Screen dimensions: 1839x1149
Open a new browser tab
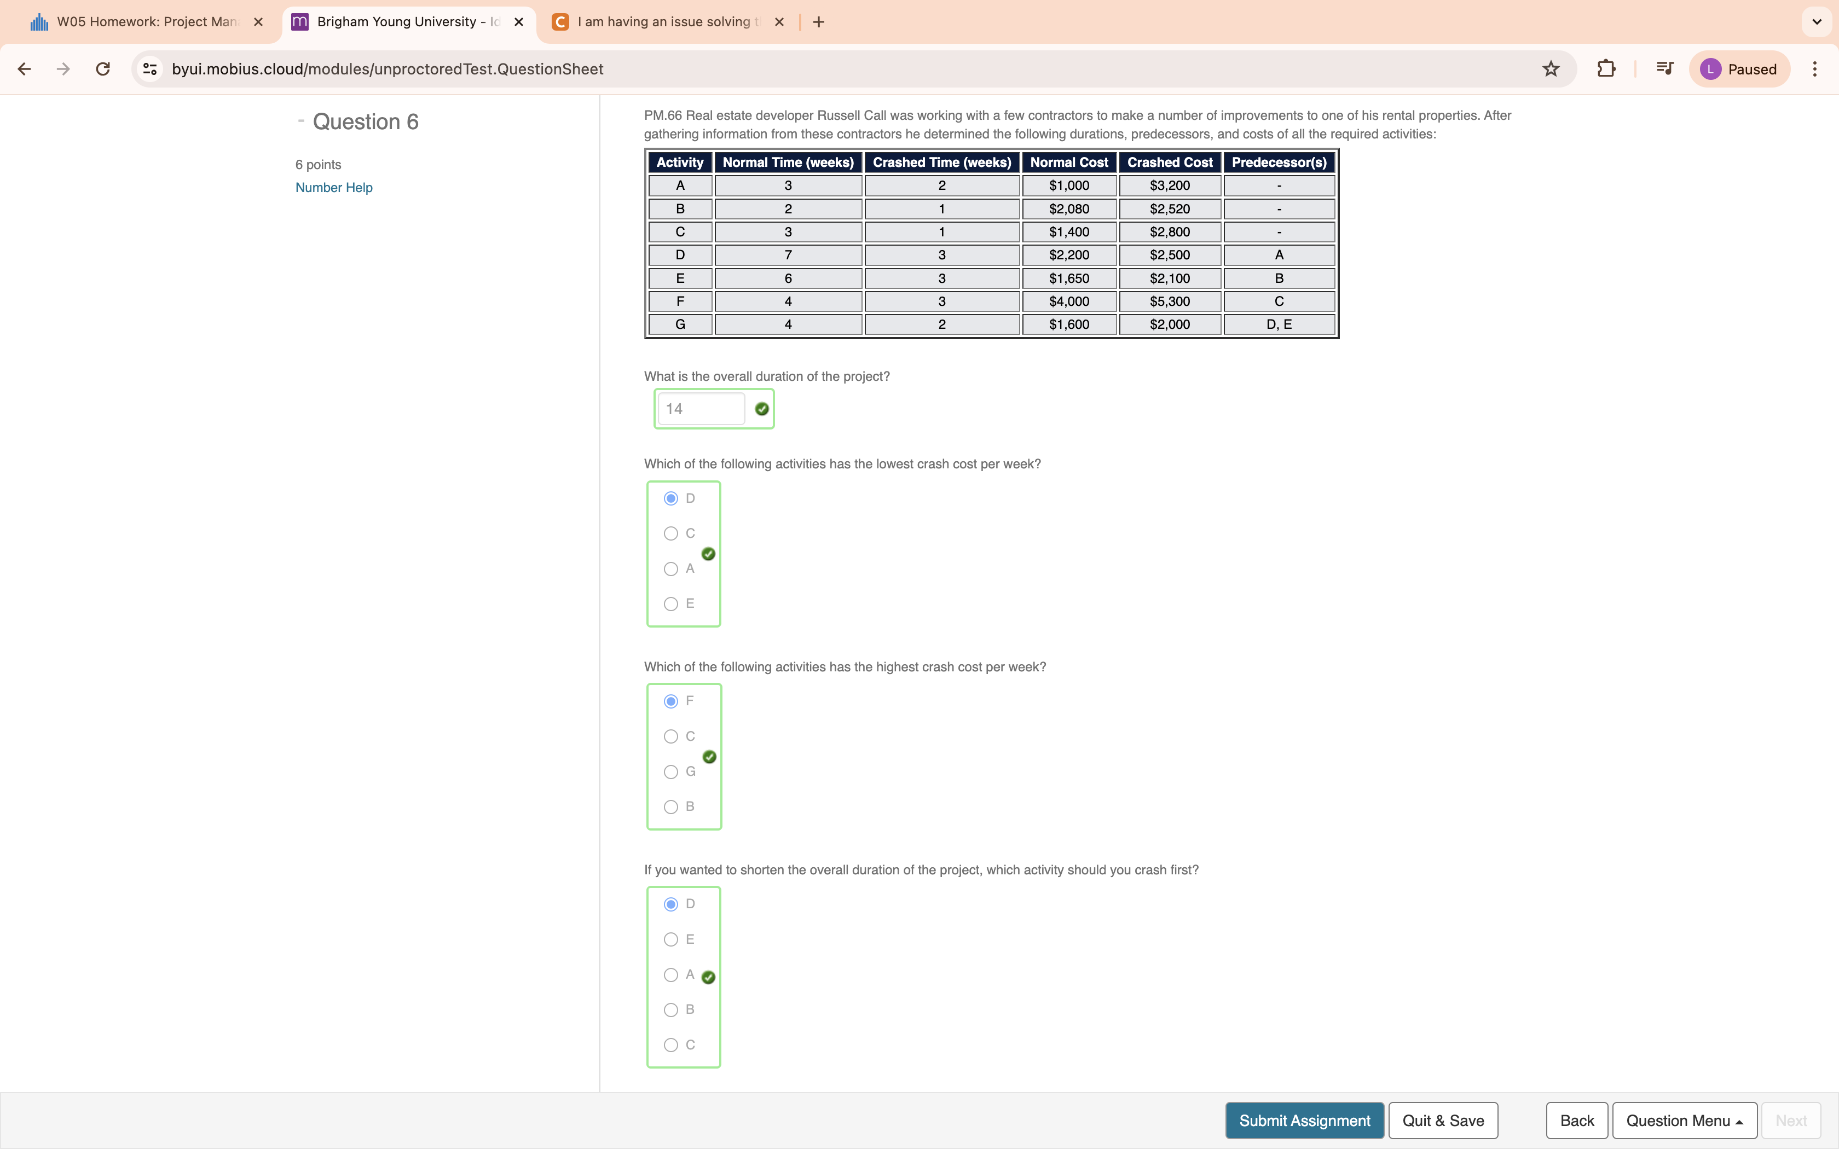pyautogui.click(x=818, y=21)
